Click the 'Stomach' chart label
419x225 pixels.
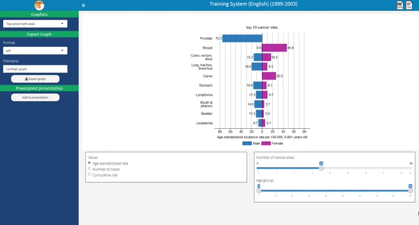206,86
